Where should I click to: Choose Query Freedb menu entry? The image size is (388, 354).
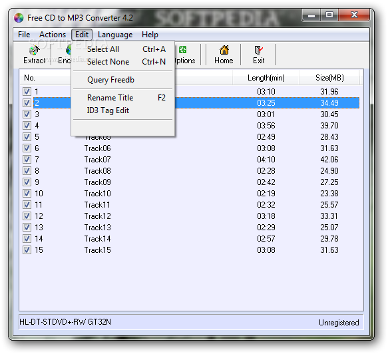click(x=123, y=80)
